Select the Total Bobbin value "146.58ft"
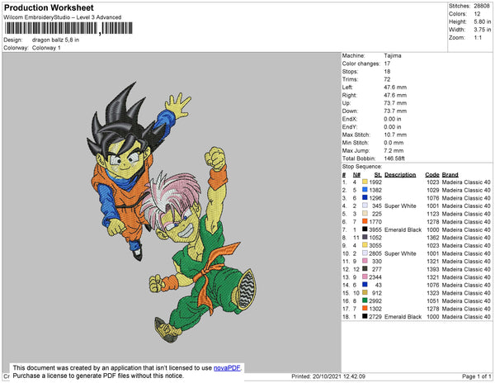This screenshot has height=383, width=495. point(394,158)
